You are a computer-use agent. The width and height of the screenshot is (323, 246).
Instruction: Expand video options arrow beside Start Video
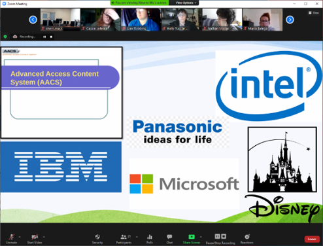click(44, 237)
